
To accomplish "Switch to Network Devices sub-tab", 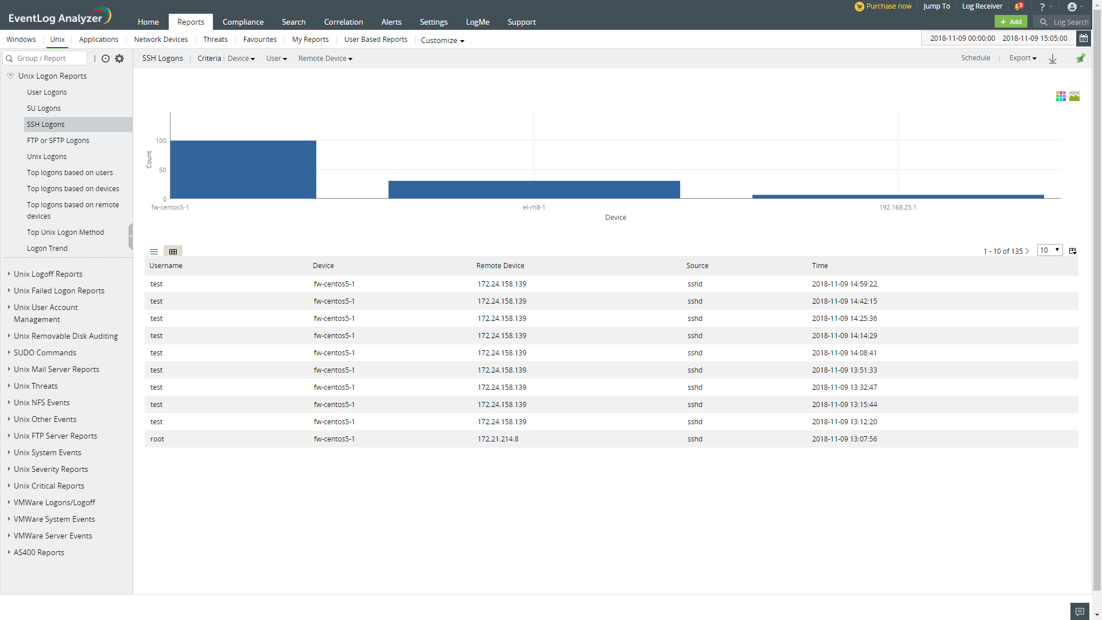I will (x=161, y=40).
